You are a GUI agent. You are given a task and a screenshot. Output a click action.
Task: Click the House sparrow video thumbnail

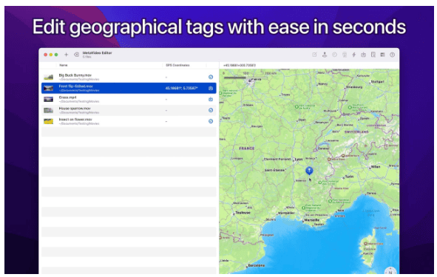pyautogui.click(x=48, y=110)
